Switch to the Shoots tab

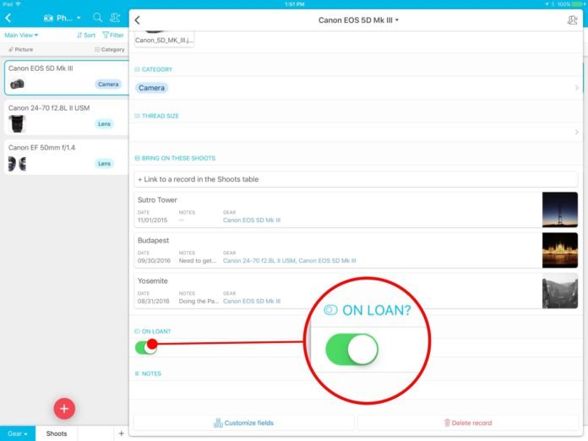pyautogui.click(x=57, y=433)
